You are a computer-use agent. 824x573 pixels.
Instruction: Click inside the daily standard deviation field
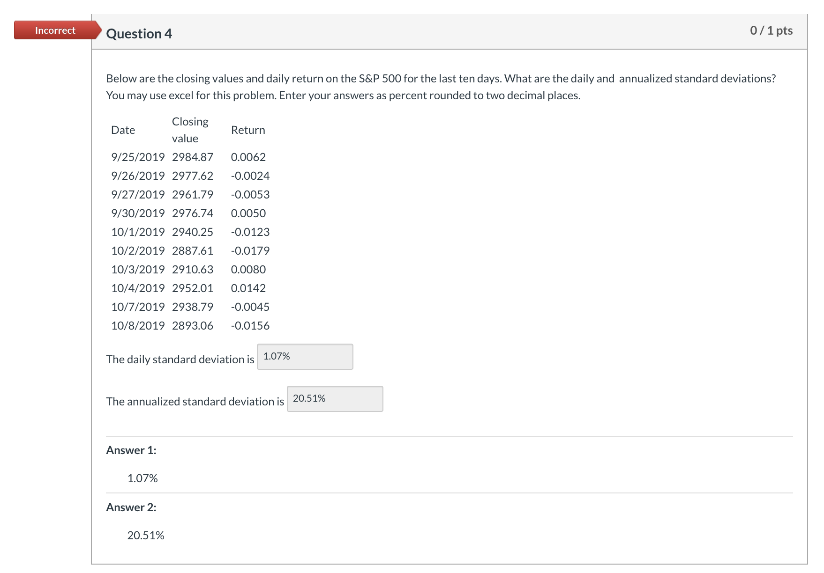pos(304,356)
